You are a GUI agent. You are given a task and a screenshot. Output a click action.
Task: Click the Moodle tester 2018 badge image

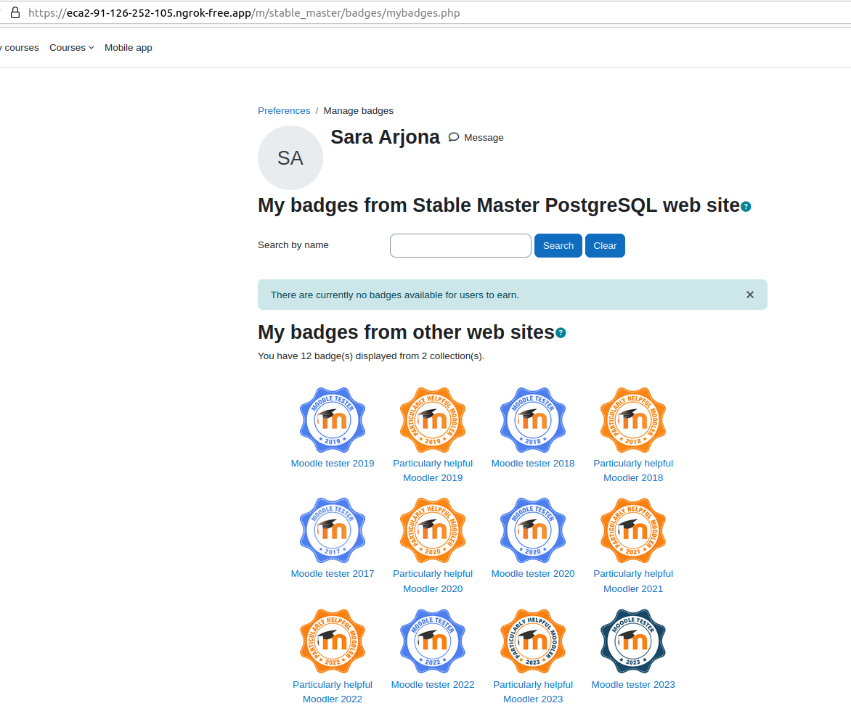[533, 420]
